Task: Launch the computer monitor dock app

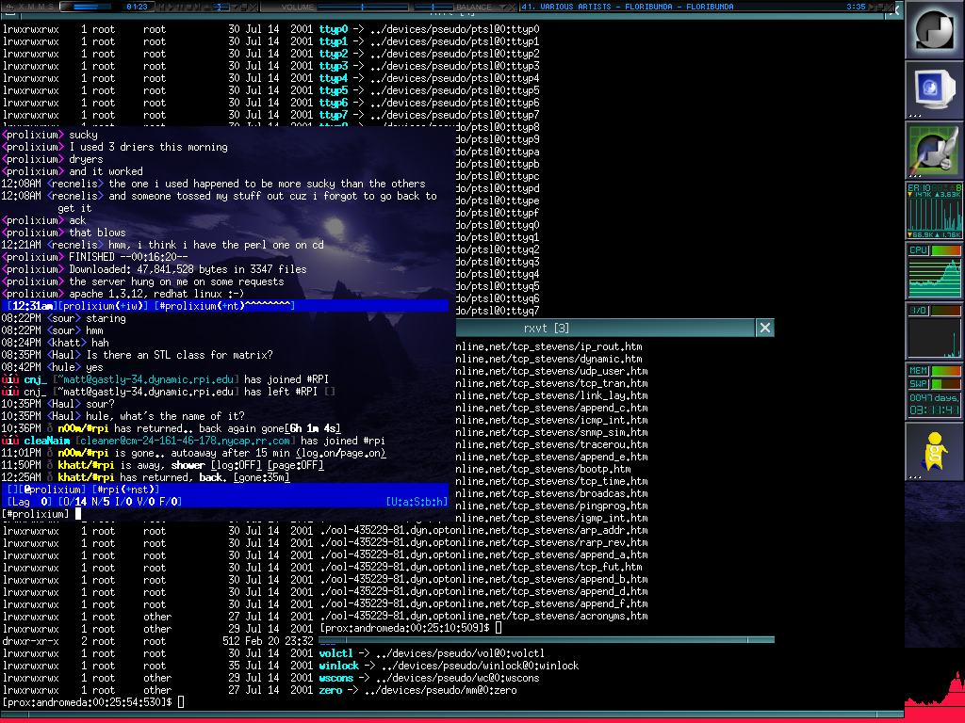Action: pyautogui.click(x=934, y=89)
